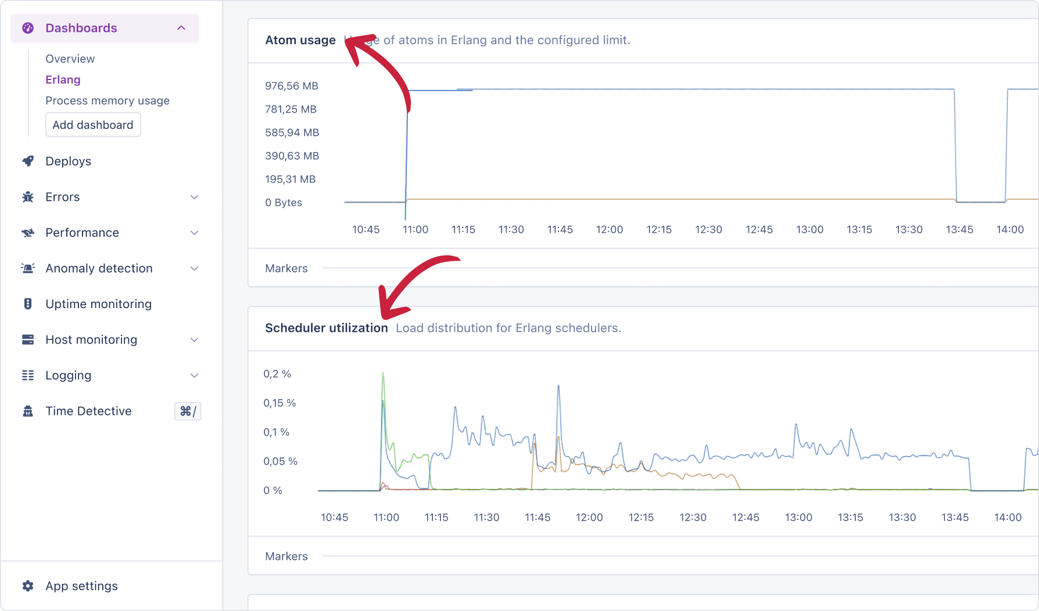The width and height of the screenshot is (1039, 611).
Task: Click the Atom usage chart title
Action: (300, 40)
